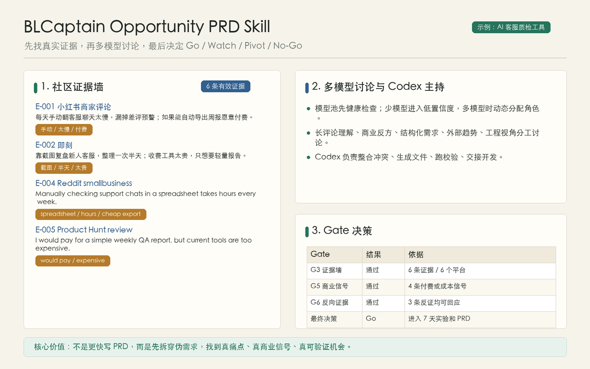Viewport: 590px width, 369px height.
Task: Click the '2. 多模型讨论与 Codex 主持' heading
Action: click(378, 87)
